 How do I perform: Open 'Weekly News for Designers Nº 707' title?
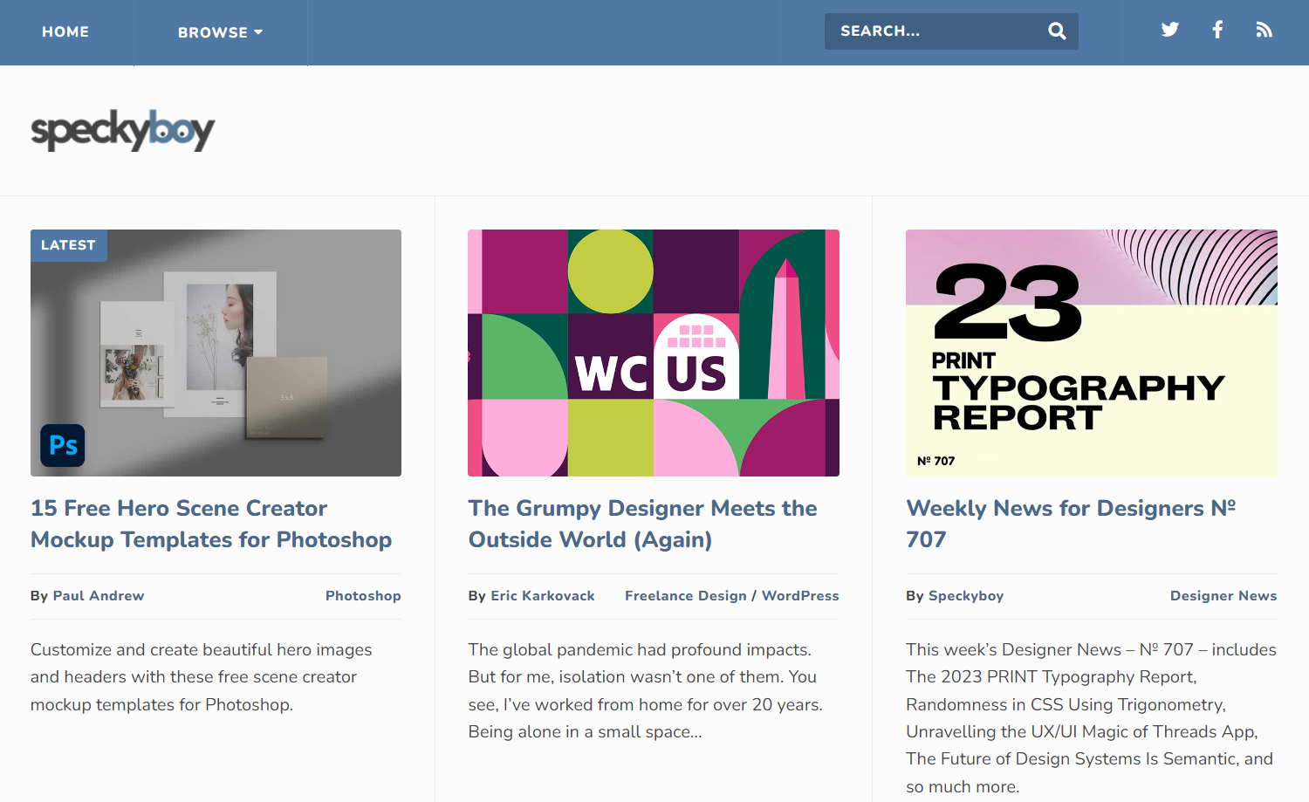click(x=1071, y=524)
